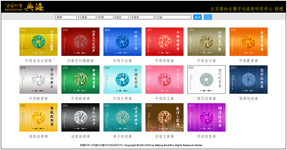Click the blue 檢索 search button
This screenshot has width=287, height=150.
coord(197,17)
